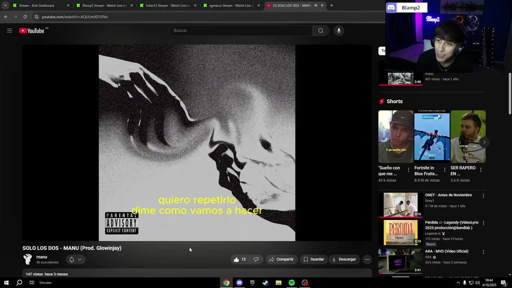This screenshot has width=512, height=288.
Task: Reload the page
Action: coord(25,17)
